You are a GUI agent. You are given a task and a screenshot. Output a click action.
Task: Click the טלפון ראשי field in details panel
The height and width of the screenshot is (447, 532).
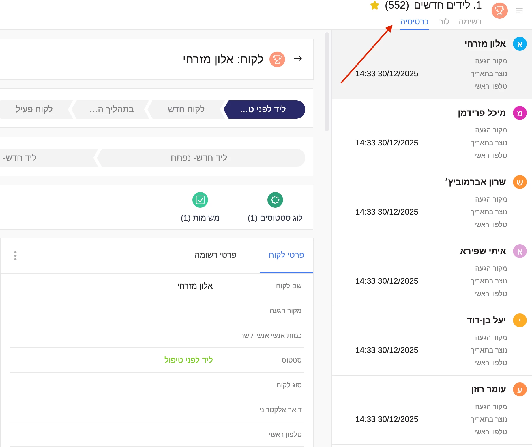point(157,435)
